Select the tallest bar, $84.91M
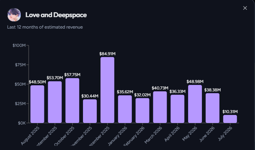This screenshot has height=150, width=255. pos(107,90)
